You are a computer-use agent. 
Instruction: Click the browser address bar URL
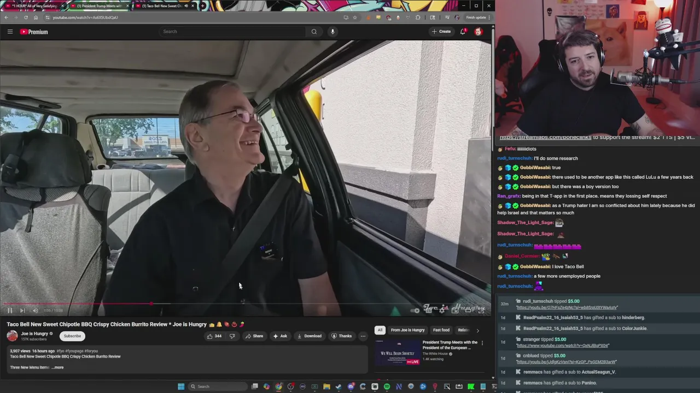[x=85, y=17]
